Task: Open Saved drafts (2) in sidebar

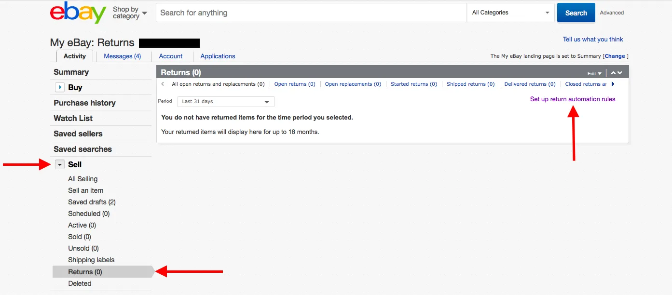Action: tap(92, 202)
